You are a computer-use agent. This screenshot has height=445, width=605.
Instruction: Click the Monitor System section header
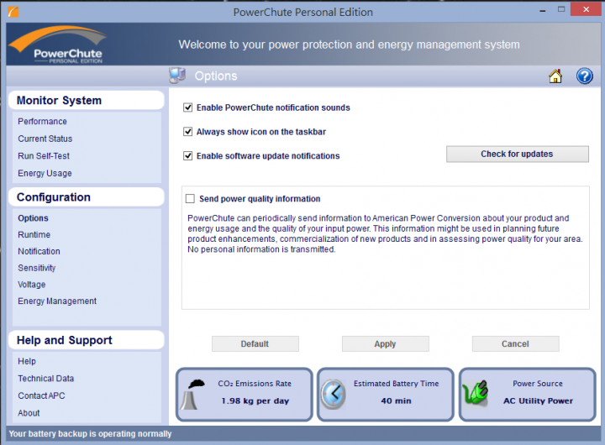[87, 100]
